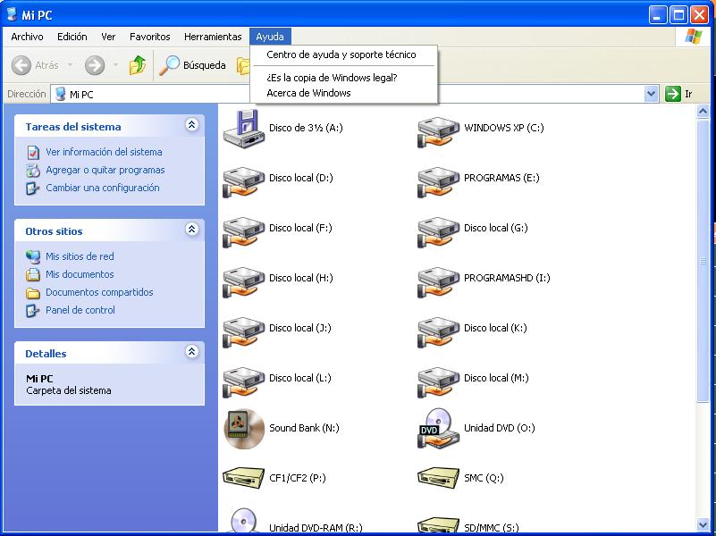Collapse the Otros sitios panel
716x536 pixels.
pos(192,229)
